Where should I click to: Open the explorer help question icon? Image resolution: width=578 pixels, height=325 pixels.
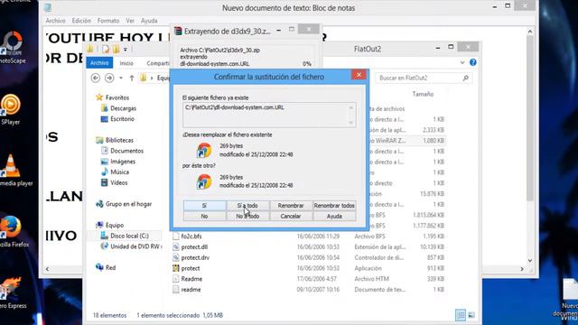tap(473, 62)
